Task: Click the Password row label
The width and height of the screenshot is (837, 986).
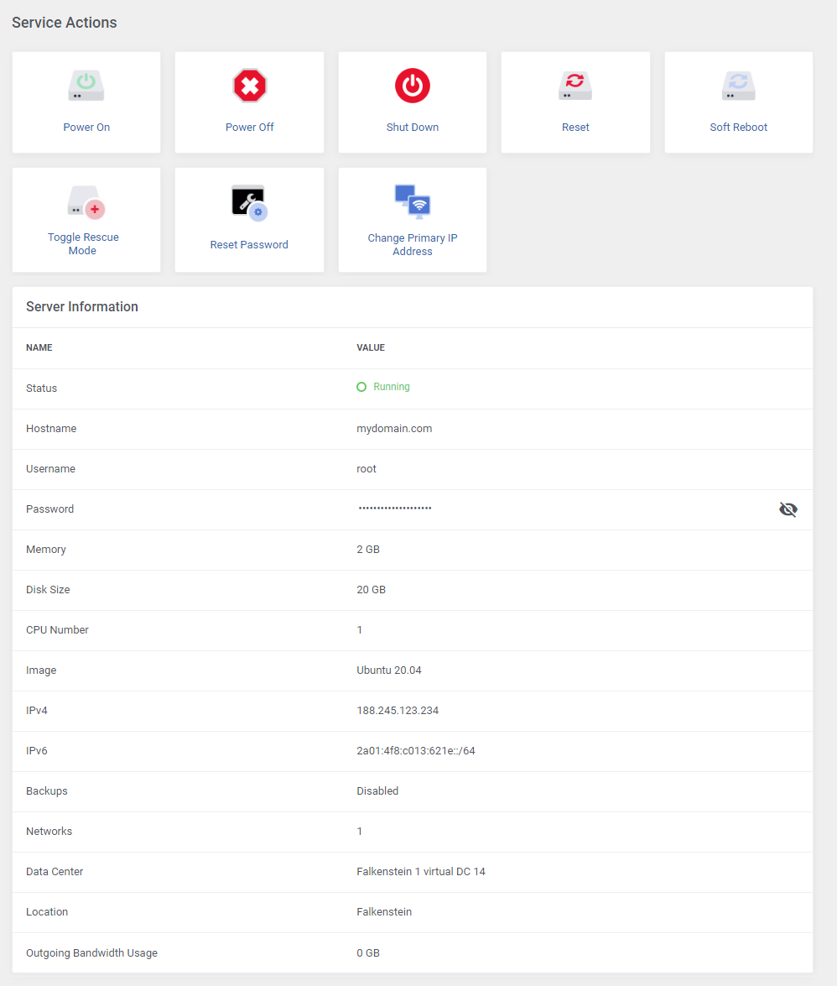Action: pos(49,509)
